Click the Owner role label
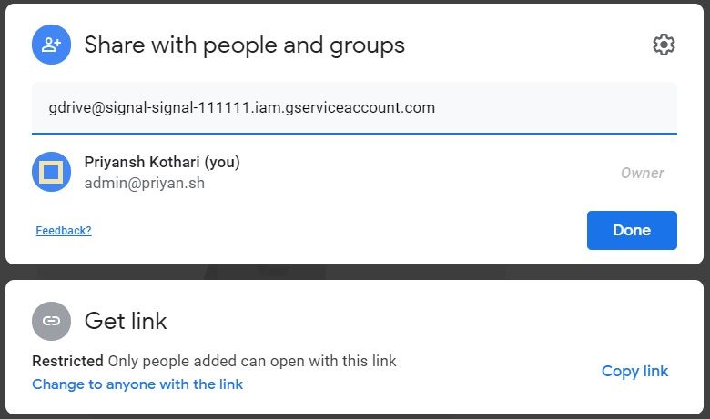This screenshot has height=419, width=710. click(x=642, y=173)
